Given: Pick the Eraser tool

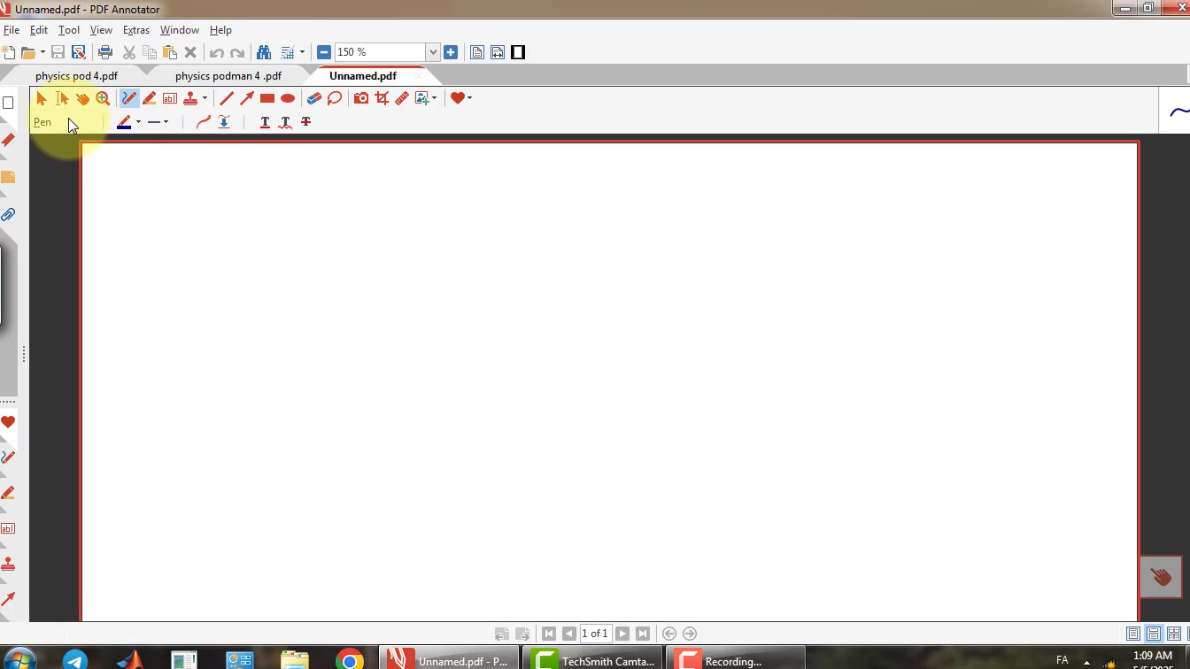Looking at the screenshot, I should click(313, 98).
